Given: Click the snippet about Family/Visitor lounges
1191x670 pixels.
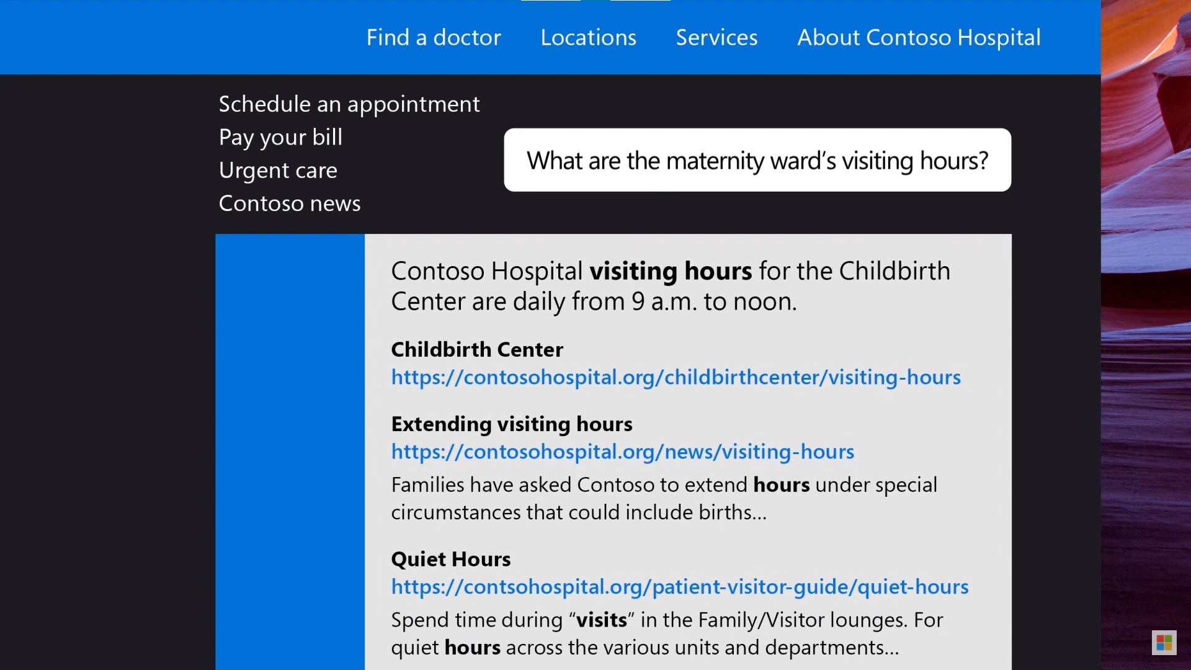Looking at the screenshot, I should [667, 634].
